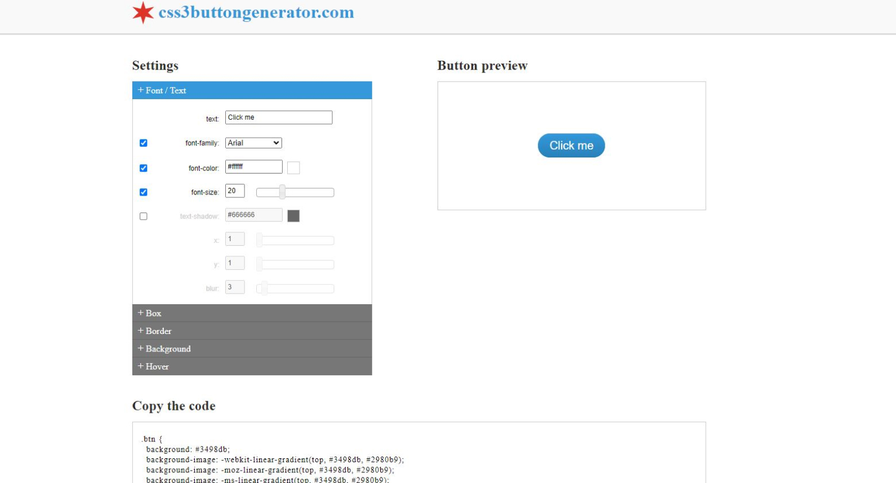Image resolution: width=896 pixels, height=483 pixels.
Task: Uncheck the font-family checkbox
Action: click(x=144, y=143)
